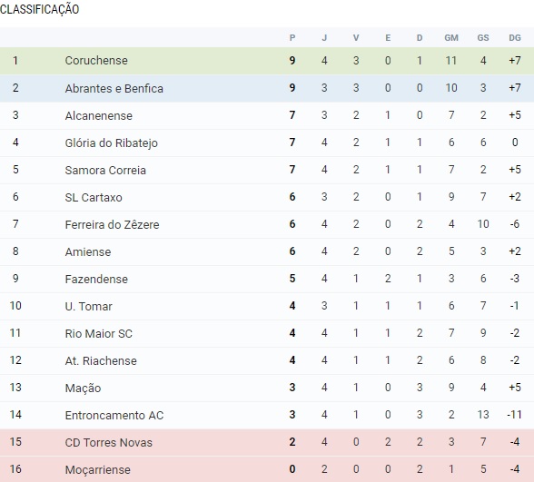Viewport: 534px width, 482px height.
Task: Open the Abrantes e Benfica team link
Action: tap(114, 89)
